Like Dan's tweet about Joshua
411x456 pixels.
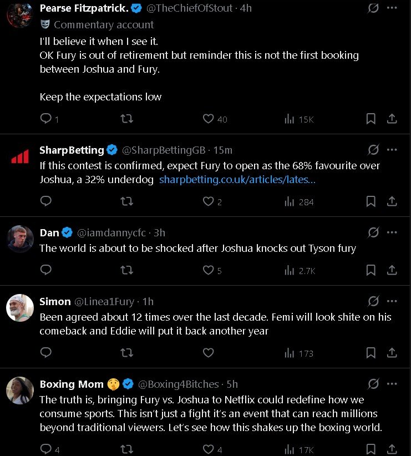(x=209, y=270)
